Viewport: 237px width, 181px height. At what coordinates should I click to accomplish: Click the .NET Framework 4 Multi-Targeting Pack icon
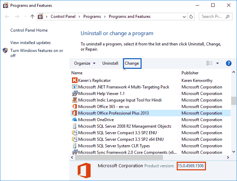point(74,87)
